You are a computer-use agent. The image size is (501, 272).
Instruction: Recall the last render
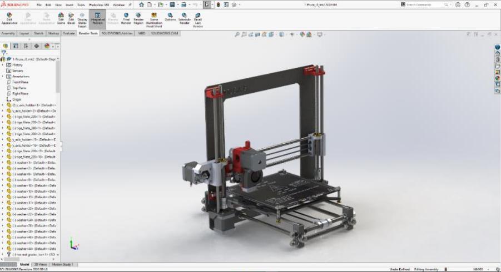point(198,19)
